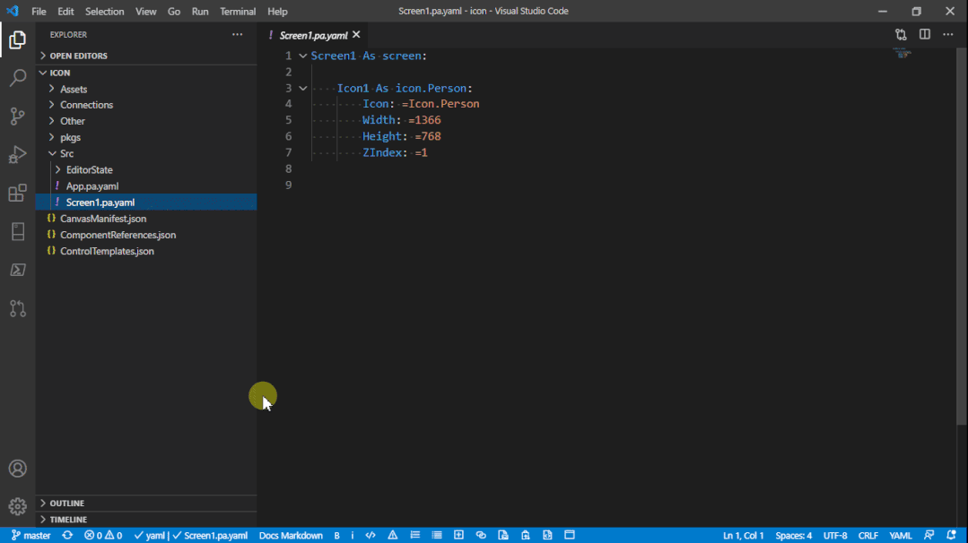
Task: Open the Terminal menu
Action: click(x=238, y=11)
